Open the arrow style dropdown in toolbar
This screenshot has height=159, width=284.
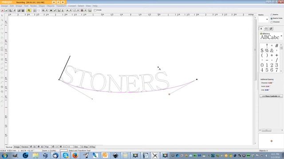coord(69,11)
